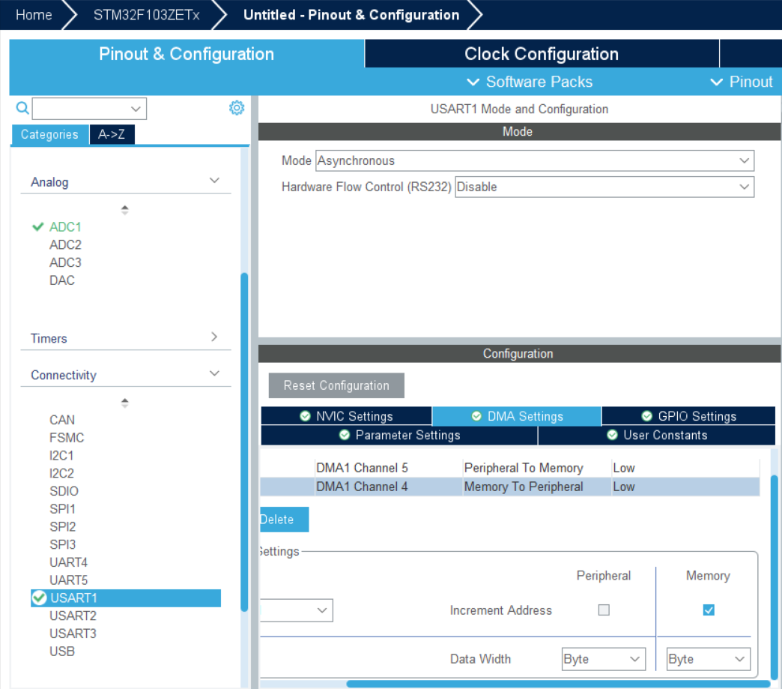The image size is (782, 689).
Task: Open Peripheral Data Width dropdown
Action: [x=604, y=659]
